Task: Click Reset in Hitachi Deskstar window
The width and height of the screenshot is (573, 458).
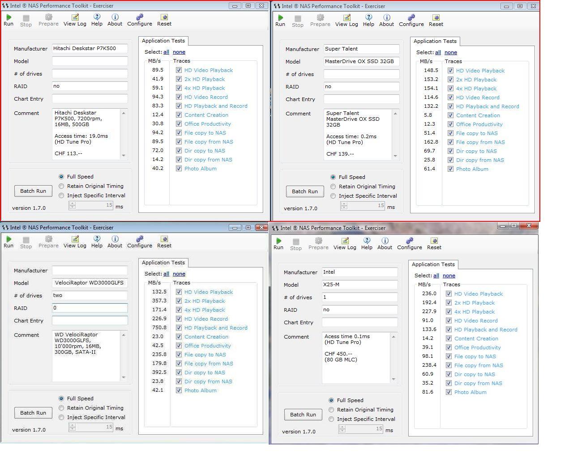Action: click(x=164, y=20)
